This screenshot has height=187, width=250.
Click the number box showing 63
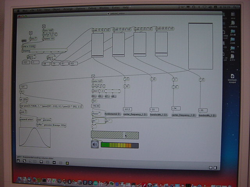coord(73,64)
